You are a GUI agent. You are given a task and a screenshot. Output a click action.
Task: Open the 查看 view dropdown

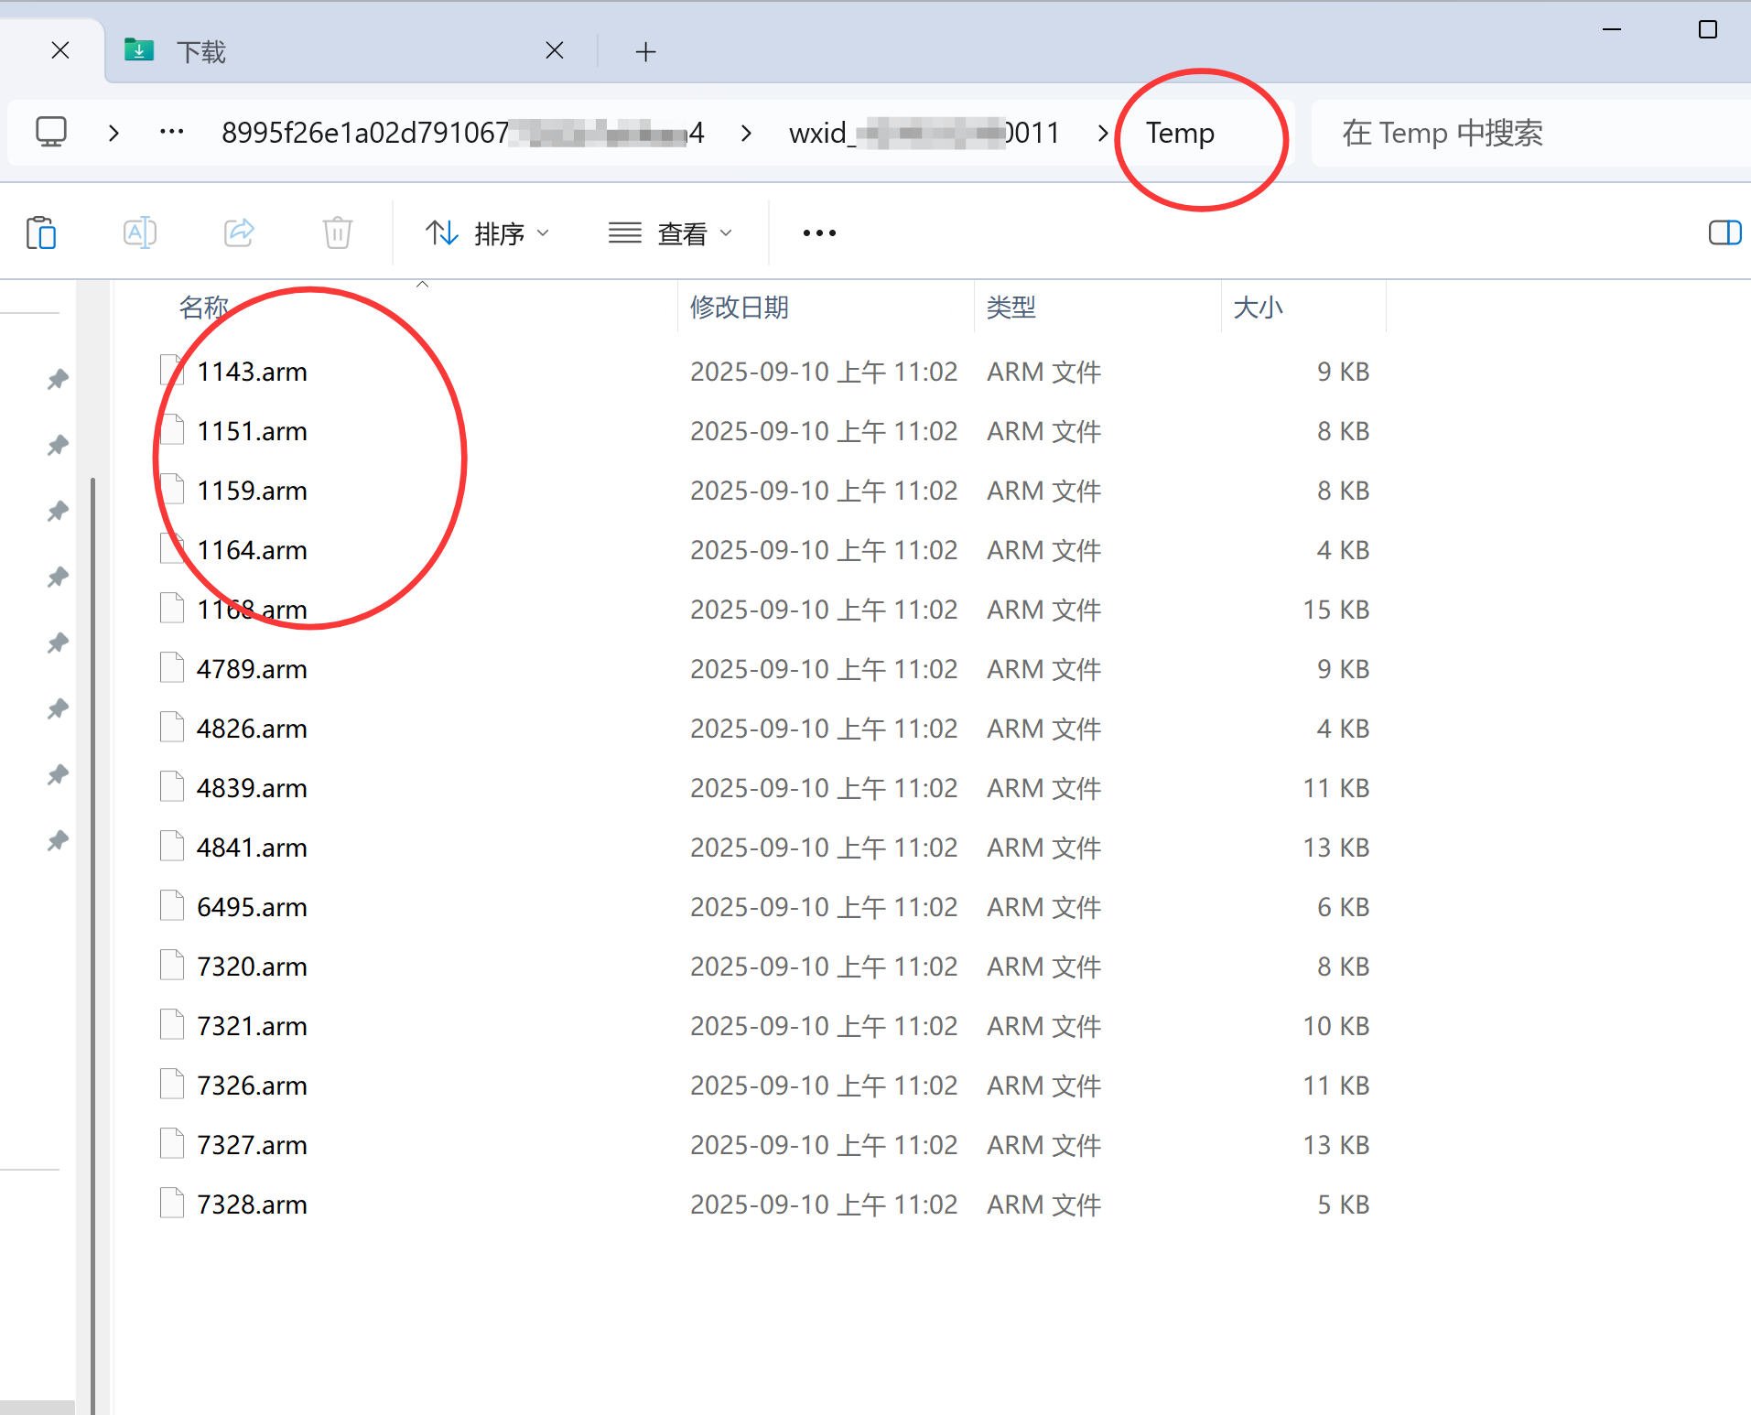(x=671, y=233)
